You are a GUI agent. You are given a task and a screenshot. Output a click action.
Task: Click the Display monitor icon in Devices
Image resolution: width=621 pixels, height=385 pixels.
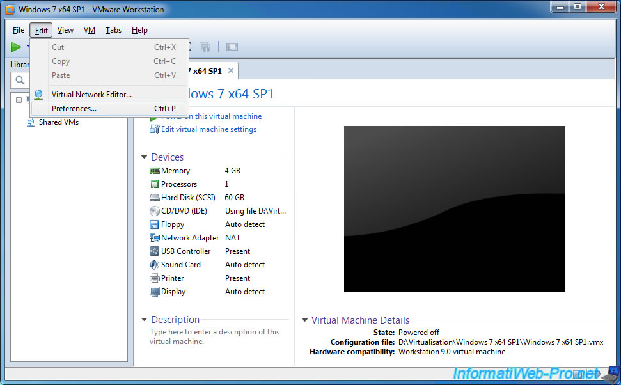pyautogui.click(x=155, y=292)
